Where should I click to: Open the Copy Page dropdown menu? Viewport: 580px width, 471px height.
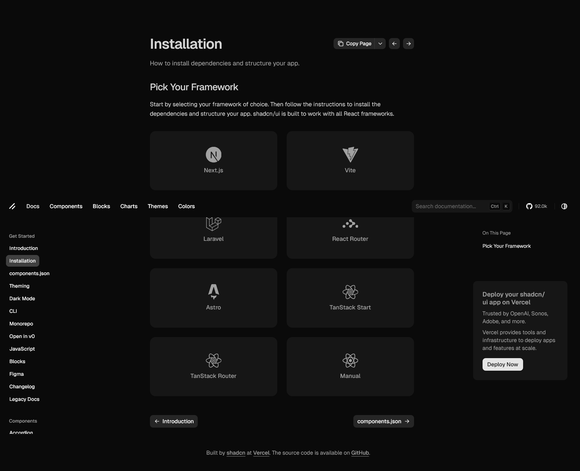coord(380,43)
